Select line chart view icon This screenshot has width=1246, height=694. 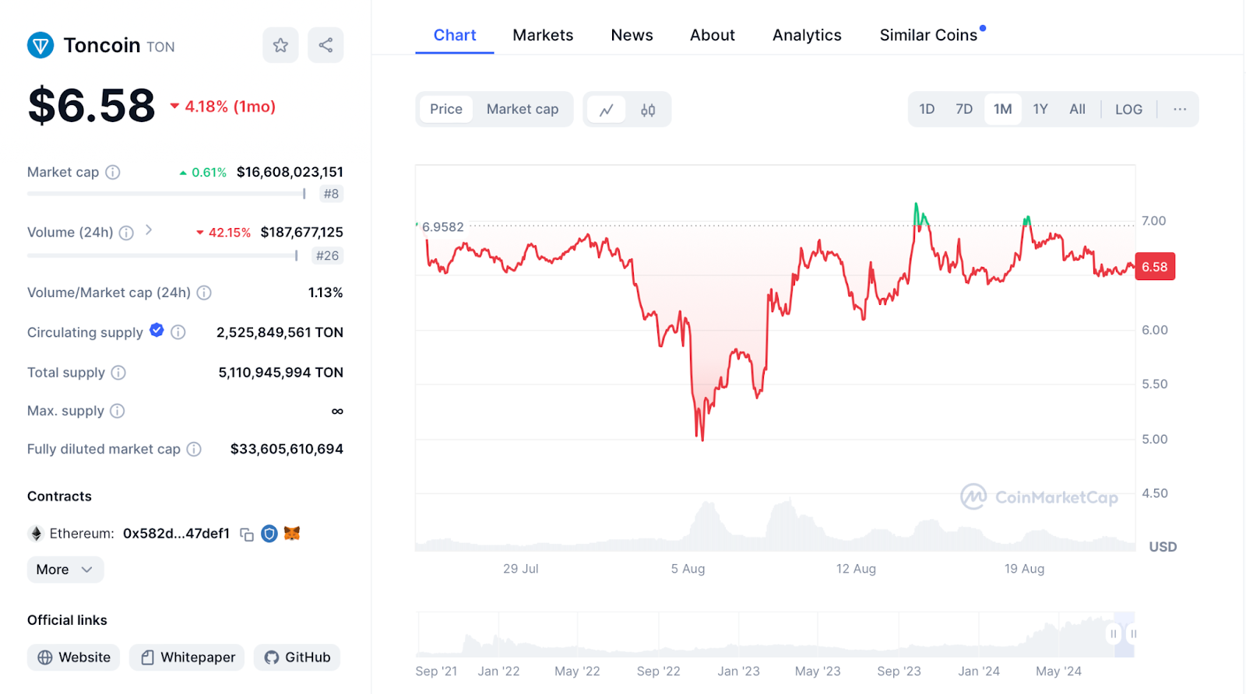607,110
